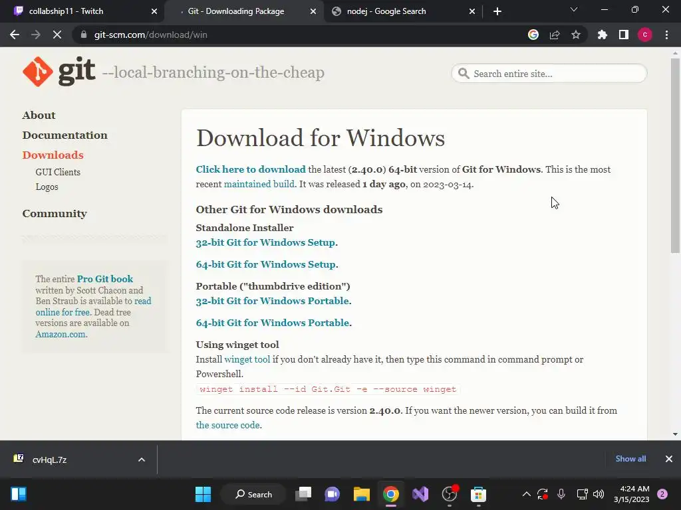
Task: Click the browser back arrow
Action: (x=15, y=35)
